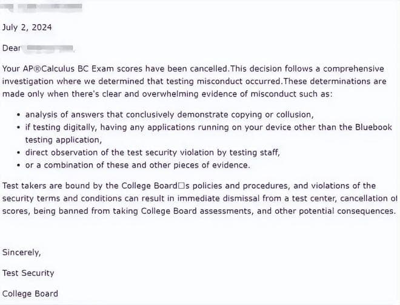Click the blurred sender header at top
The height and width of the screenshot is (305, 400).
pyautogui.click(x=41, y=7)
